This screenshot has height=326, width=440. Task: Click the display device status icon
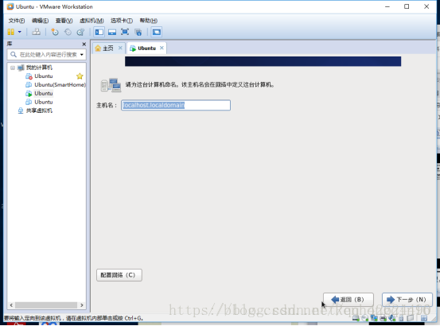pos(411,318)
